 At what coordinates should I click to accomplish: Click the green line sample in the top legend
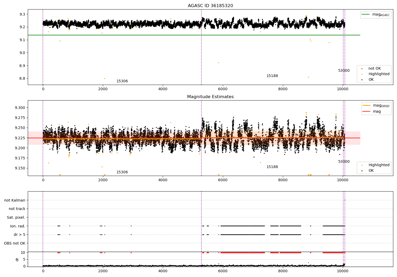(366, 15)
